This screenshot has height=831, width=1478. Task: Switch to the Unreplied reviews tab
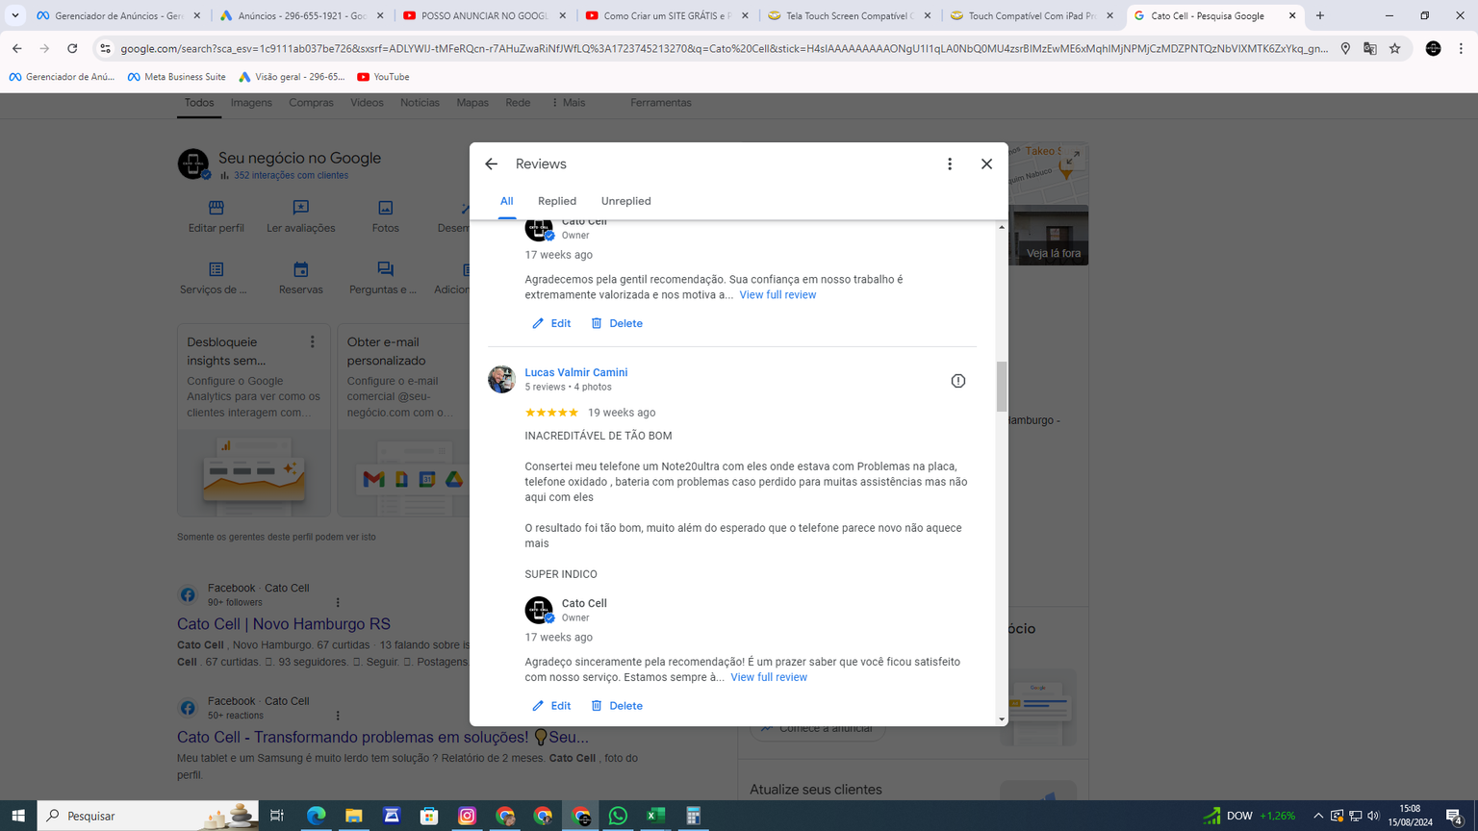626,201
